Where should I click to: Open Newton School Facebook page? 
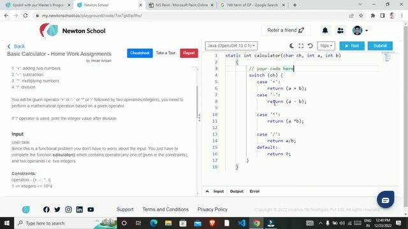tap(47, 209)
